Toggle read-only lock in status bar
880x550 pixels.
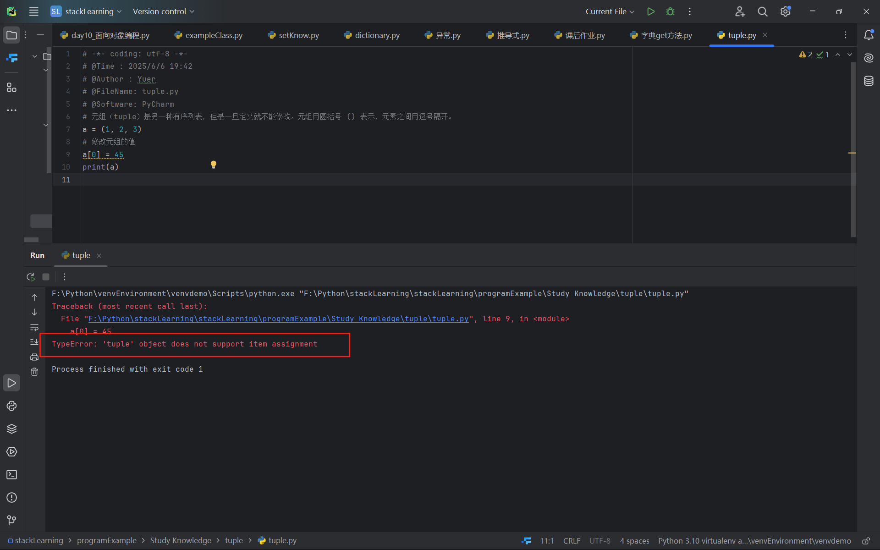[866, 541]
